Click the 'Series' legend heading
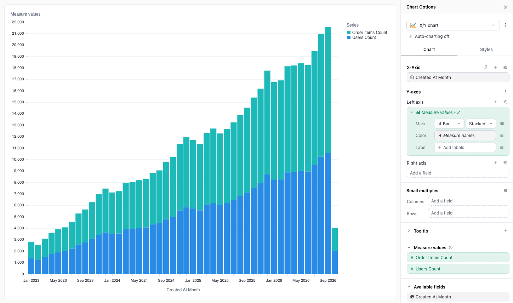The height and width of the screenshot is (303, 513). pos(353,25)
